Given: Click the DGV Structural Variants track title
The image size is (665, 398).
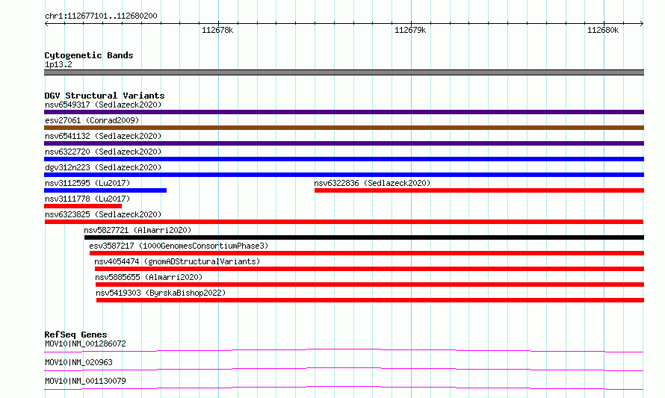Looking at the screenshot, I should (105, 96).
